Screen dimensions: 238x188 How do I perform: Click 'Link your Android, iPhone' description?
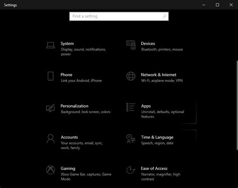coord(81,80)
